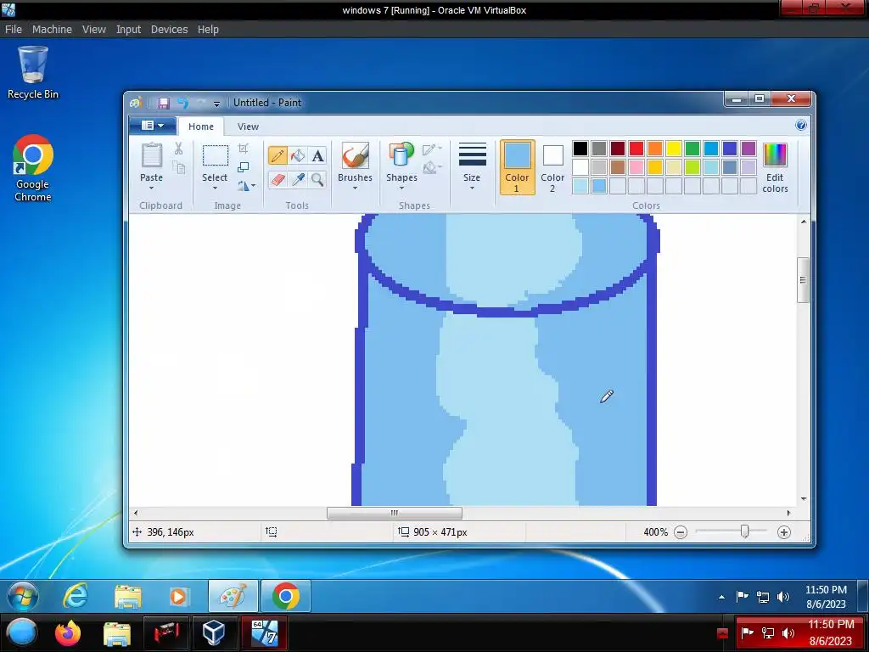Open the VirtualBox Devices menu

[169, 30]
